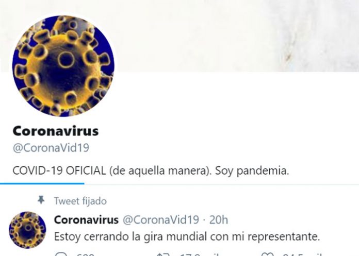This screenshot has width=359, height=256.
Task: Click the @CoronaVid19 handle in the pinned tweet
Action: (x=161, y=220)
